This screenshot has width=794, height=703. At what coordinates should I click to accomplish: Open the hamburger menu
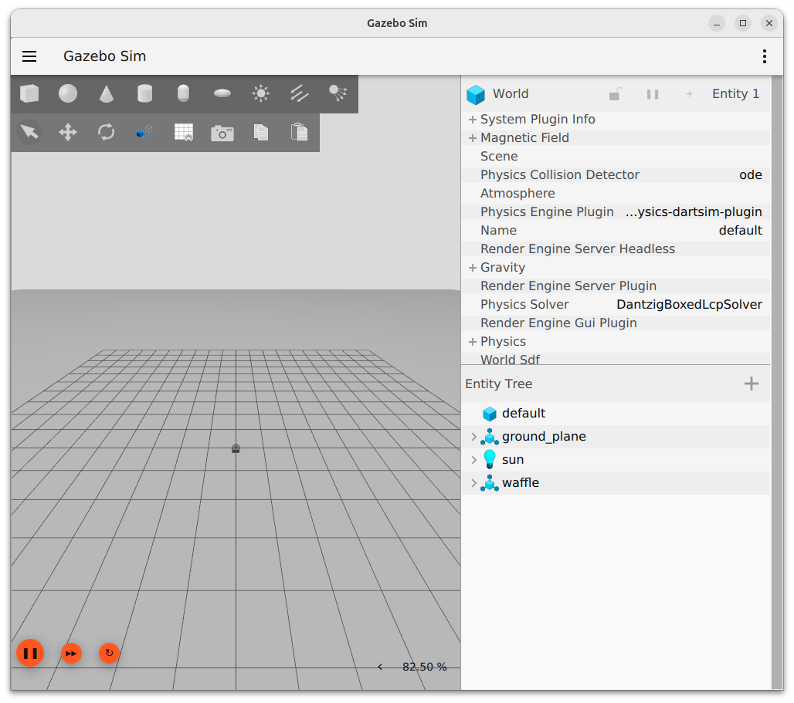coord(29,56)
